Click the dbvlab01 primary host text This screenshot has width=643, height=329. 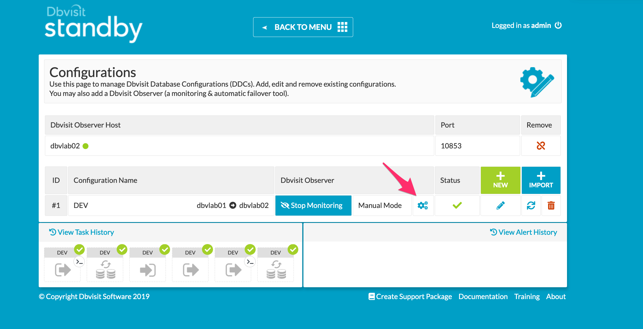(x=211, y=205)
